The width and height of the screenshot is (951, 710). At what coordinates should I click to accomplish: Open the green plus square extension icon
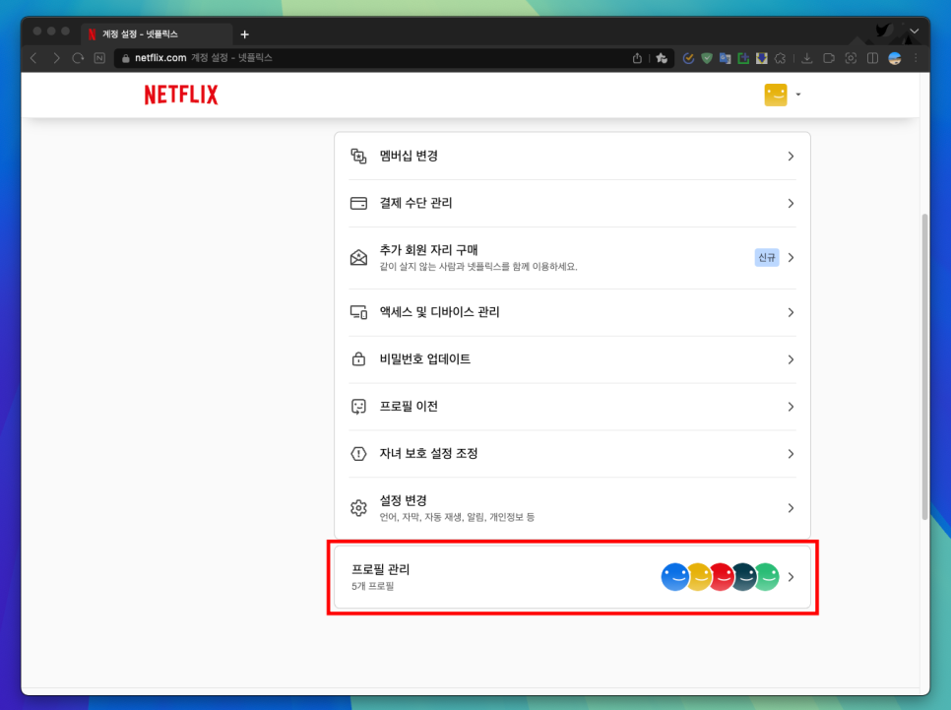tap(743, 58)
